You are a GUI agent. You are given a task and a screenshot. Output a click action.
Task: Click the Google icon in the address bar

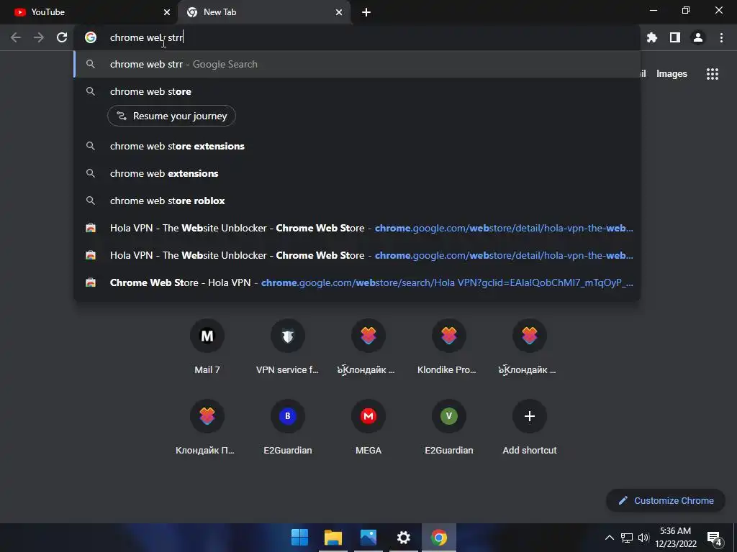(x=91, y=37)
